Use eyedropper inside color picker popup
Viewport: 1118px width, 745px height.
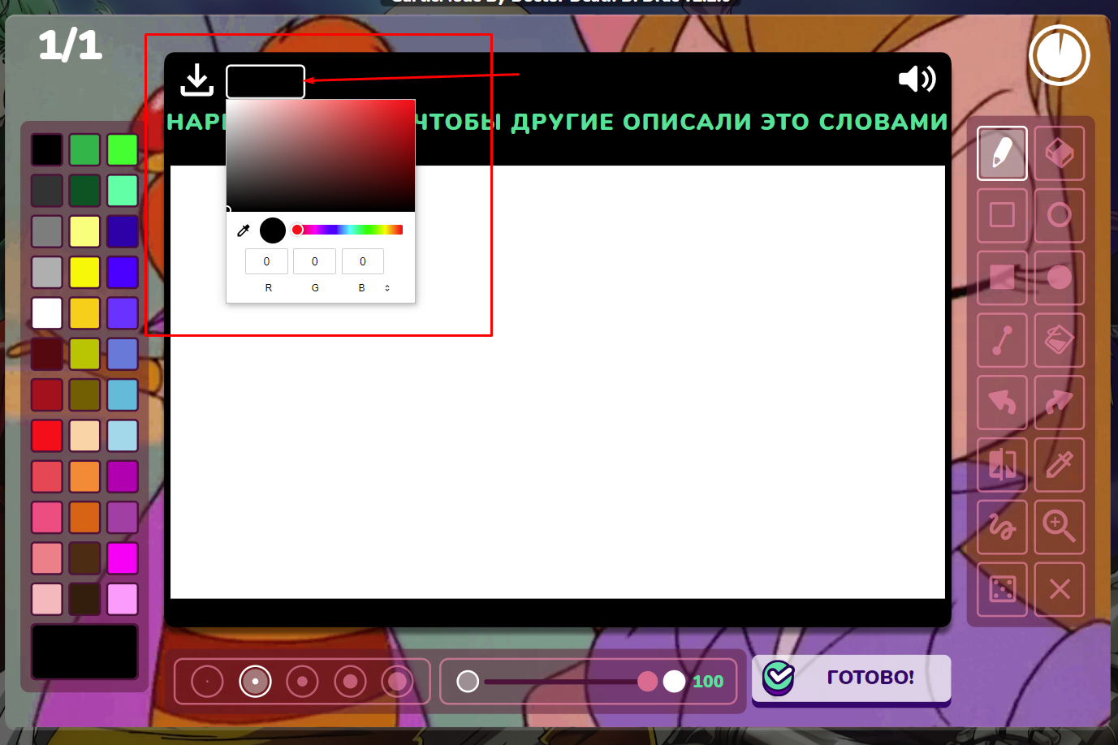(243, 230)
